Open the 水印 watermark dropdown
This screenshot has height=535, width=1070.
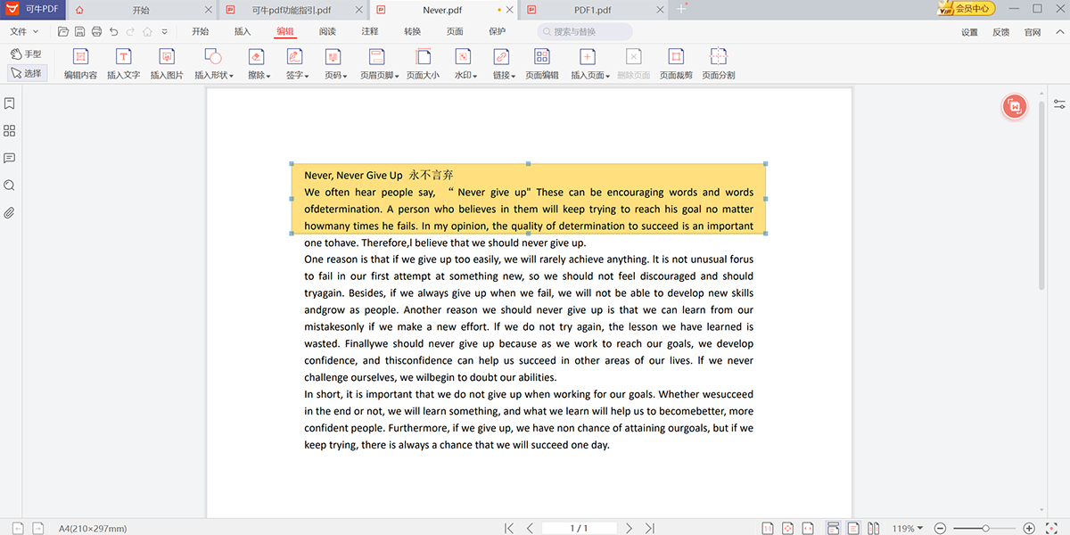coord(465,63)
